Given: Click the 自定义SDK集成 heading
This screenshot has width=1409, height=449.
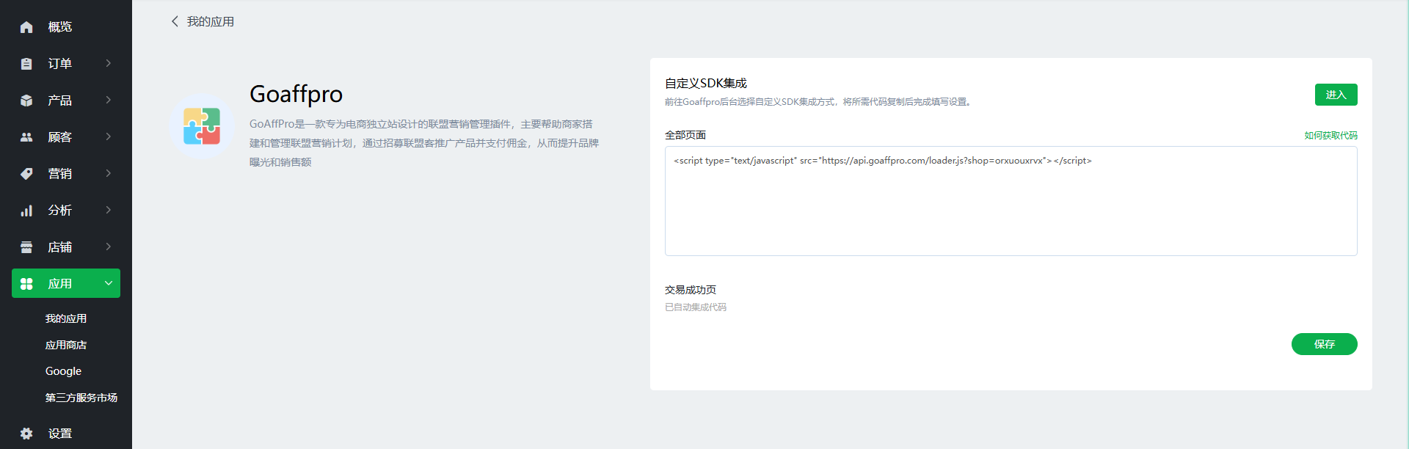Looking at the screenshot, I should pyautogui.click(x=706, y=83).
